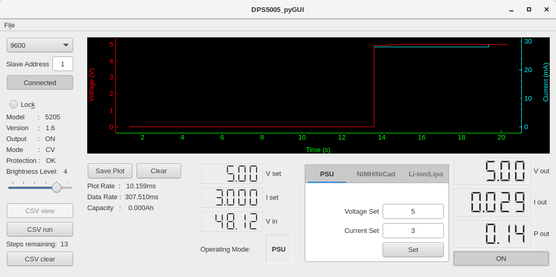Click the Slave Address input field
556x277 pixels.
[x=63, y=64]
